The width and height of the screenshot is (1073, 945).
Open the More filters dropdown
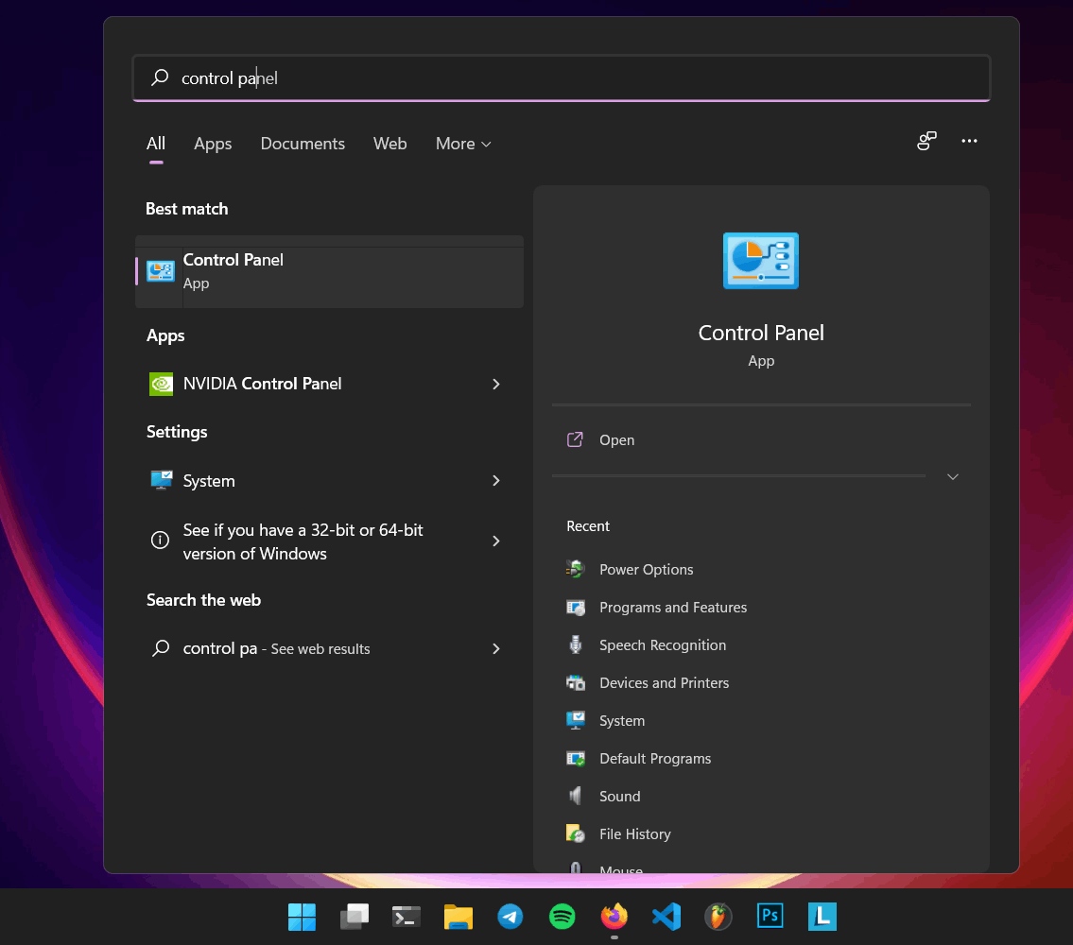click(x=463, y=144)
